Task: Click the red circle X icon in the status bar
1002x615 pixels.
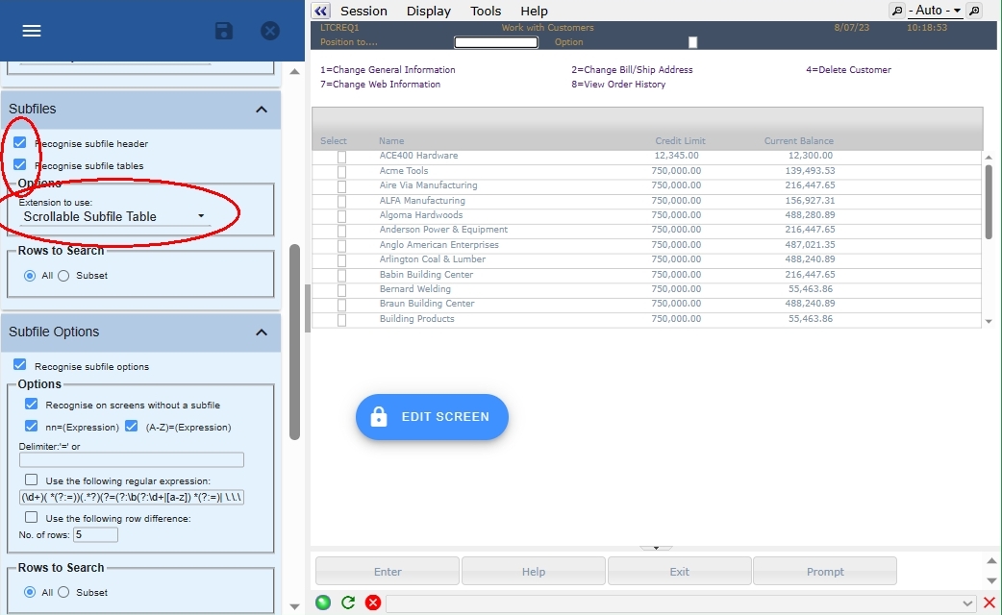Action: point(372,603)
